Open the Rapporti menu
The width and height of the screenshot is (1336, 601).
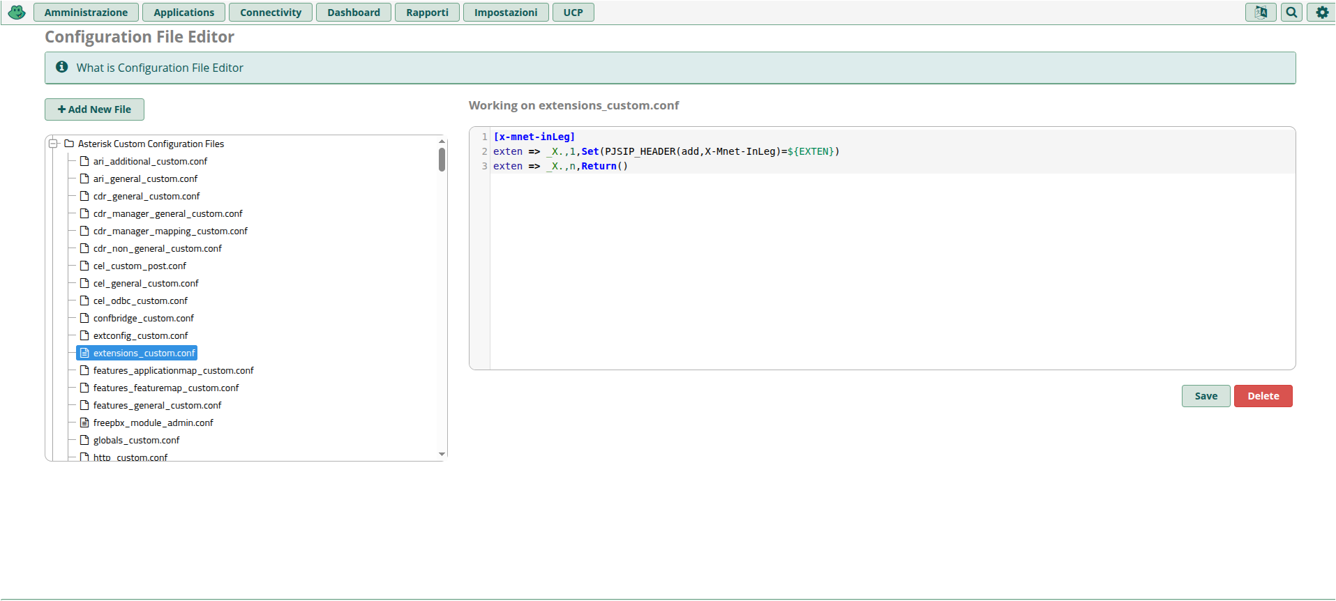pos(427,13)
